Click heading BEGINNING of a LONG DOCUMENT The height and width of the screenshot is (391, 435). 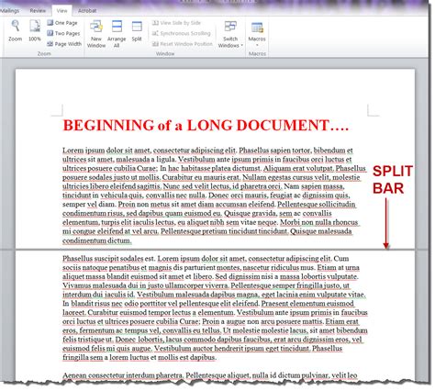point(206,126)
